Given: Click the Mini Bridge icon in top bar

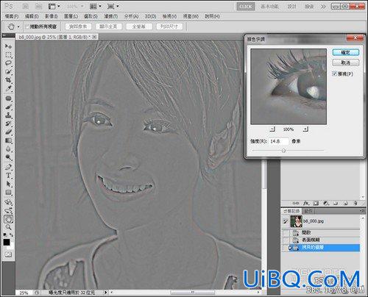Looking at the screenshot, I should coord(38,6).
